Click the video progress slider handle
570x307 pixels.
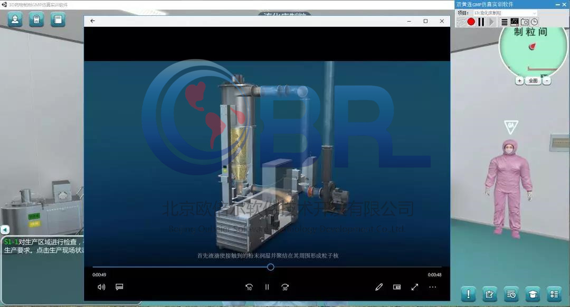pos(270,267)
